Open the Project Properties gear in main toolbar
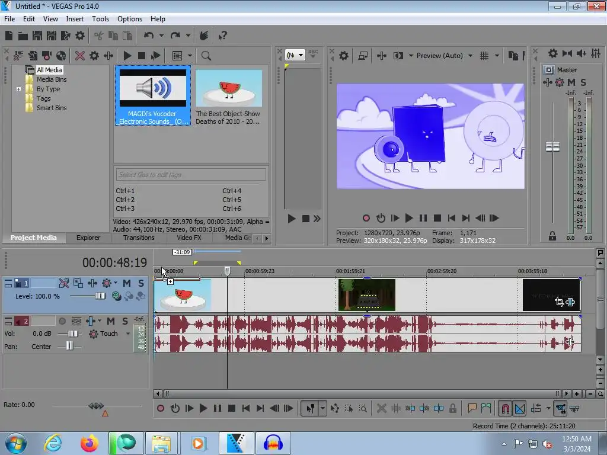Viewport: 607px width, 455px height. 80,36
